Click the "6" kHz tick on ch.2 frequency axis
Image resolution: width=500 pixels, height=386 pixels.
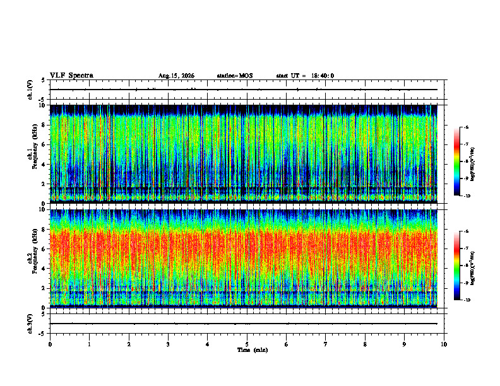pyautogui.click(x=44, y=249)
